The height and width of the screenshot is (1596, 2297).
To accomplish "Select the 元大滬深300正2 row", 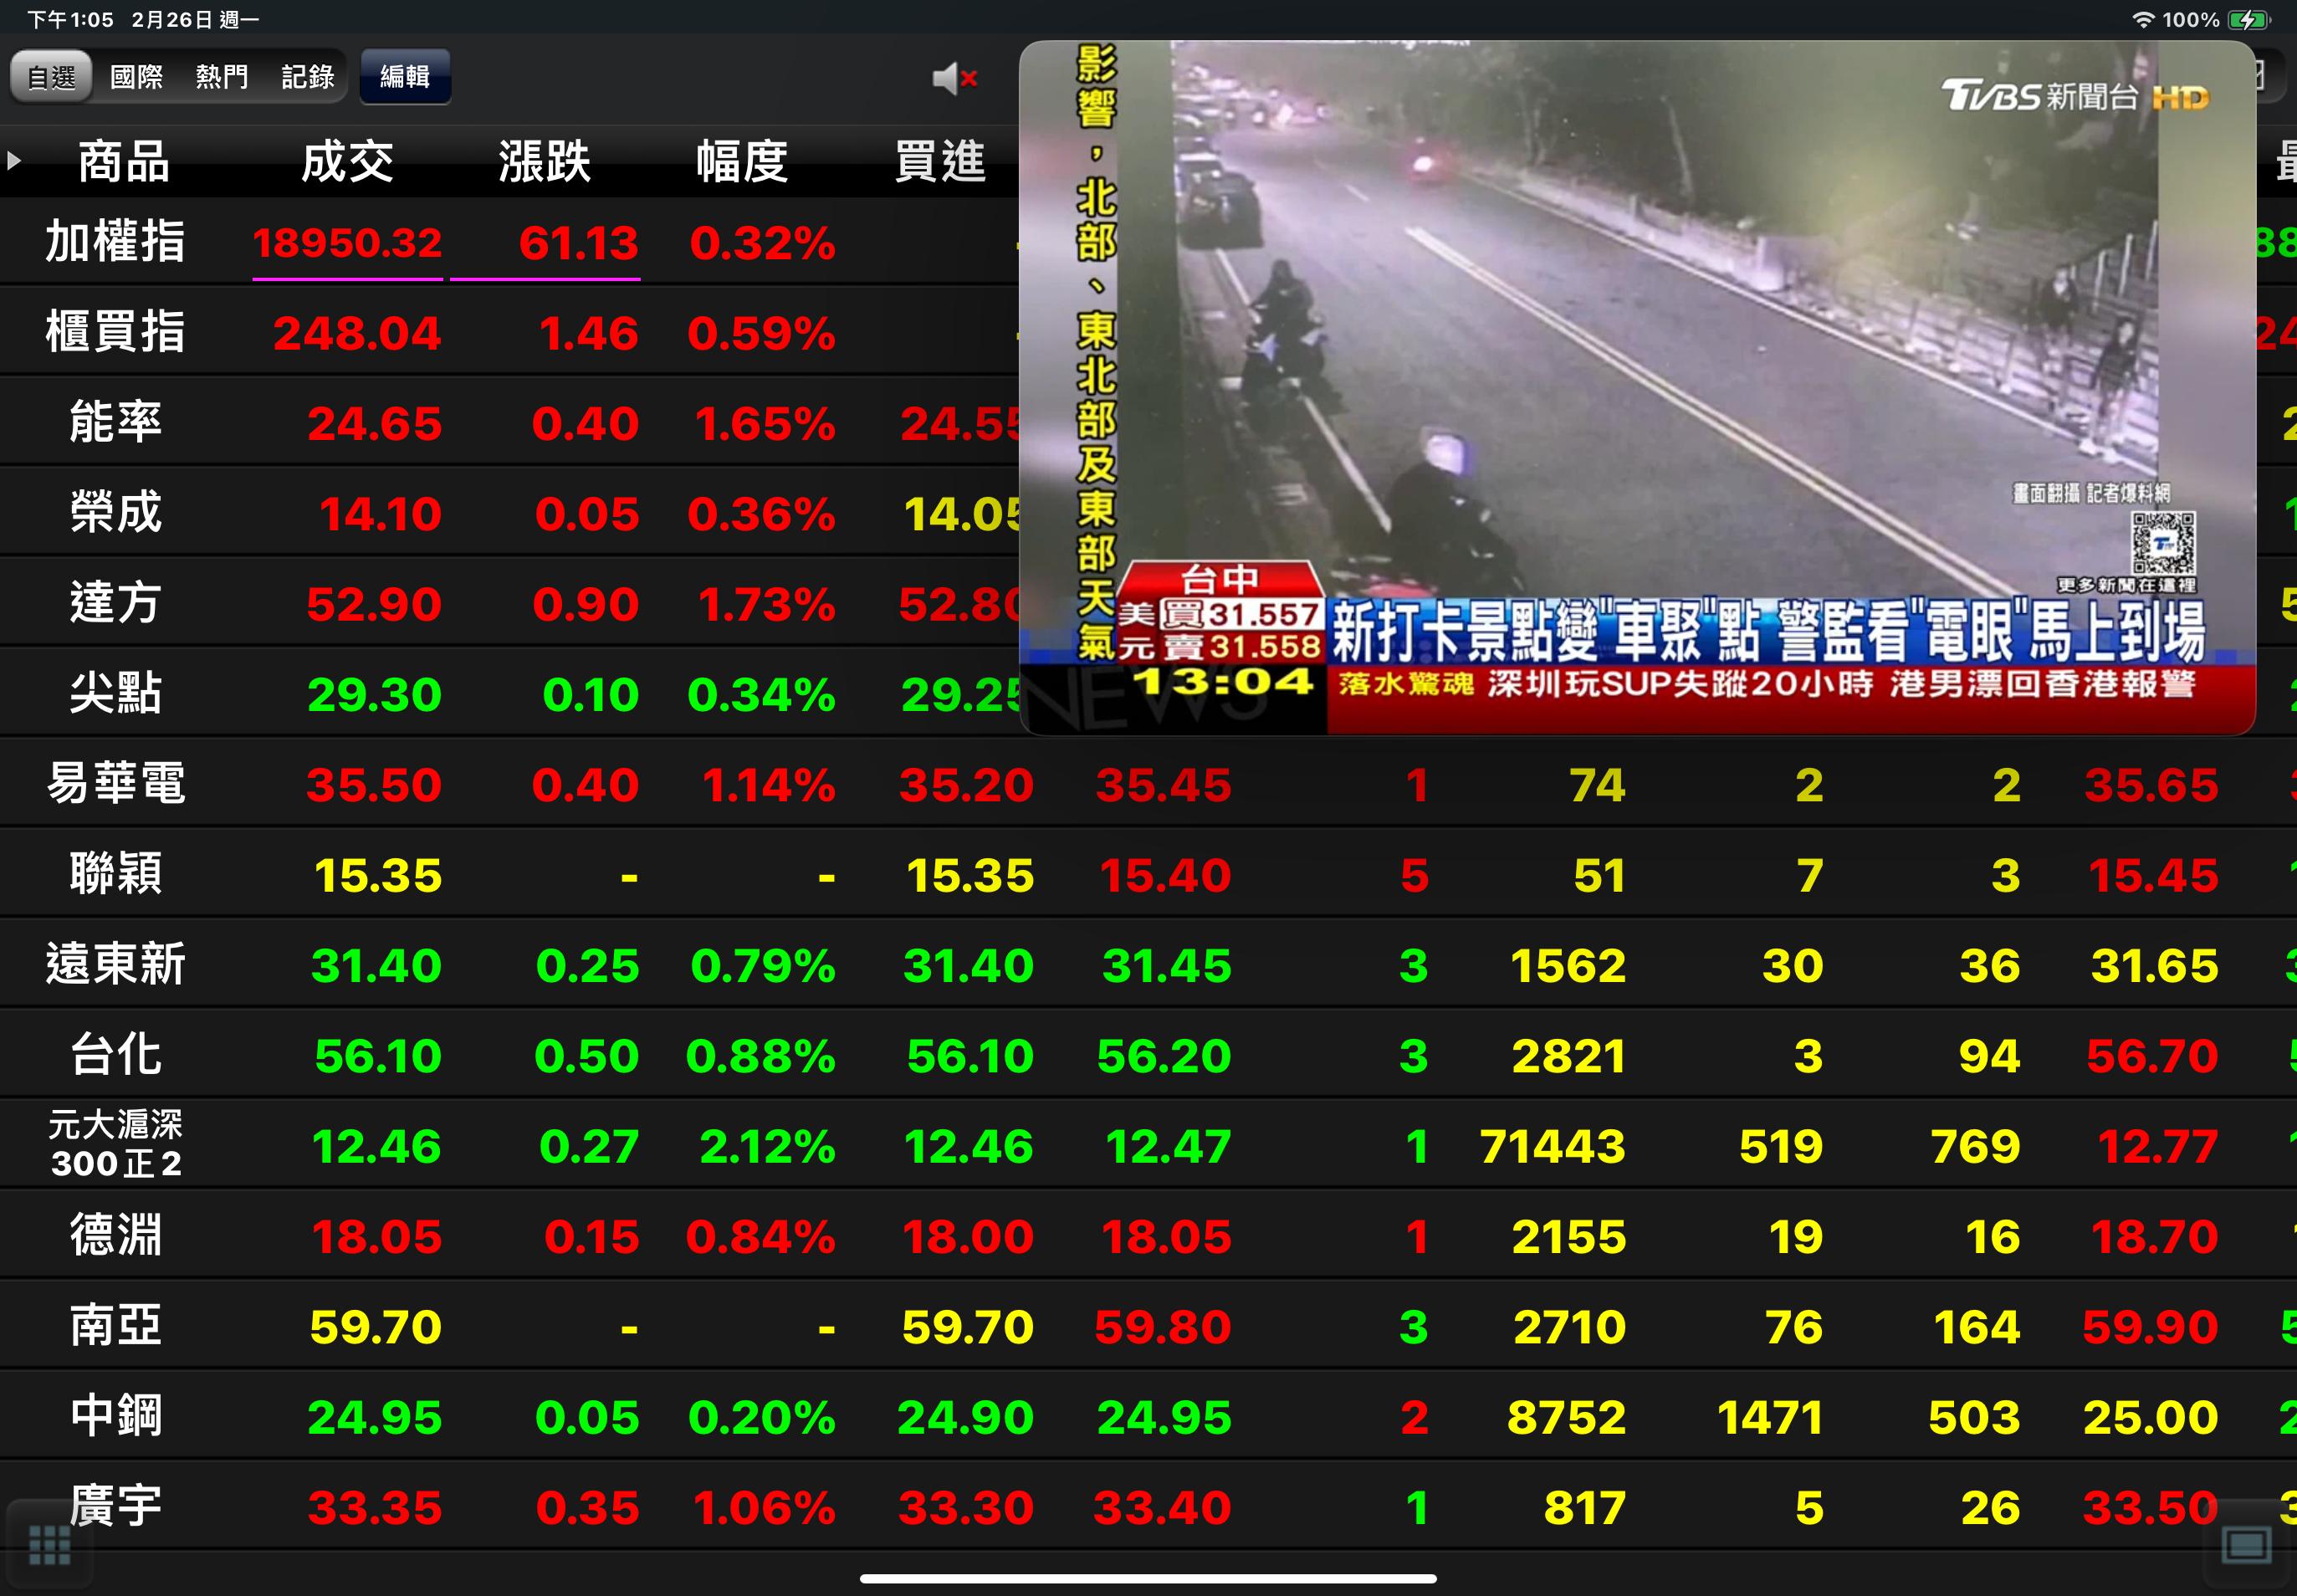I will (x=1148, y=1145).
